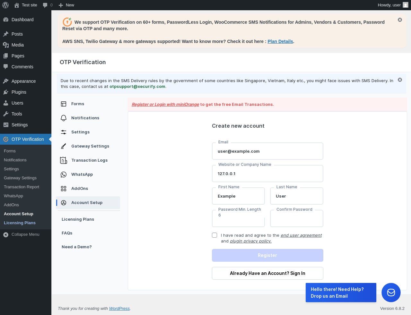Open the Plugins menu
Screen dimensions: 411x315
pos(26,92)
